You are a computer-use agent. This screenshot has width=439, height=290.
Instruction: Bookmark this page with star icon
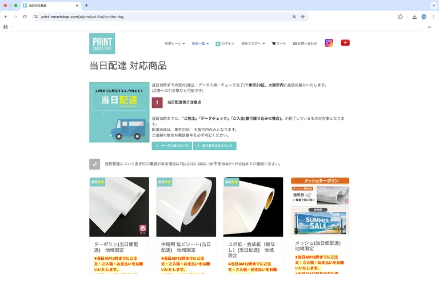click(x=302, y=17)
